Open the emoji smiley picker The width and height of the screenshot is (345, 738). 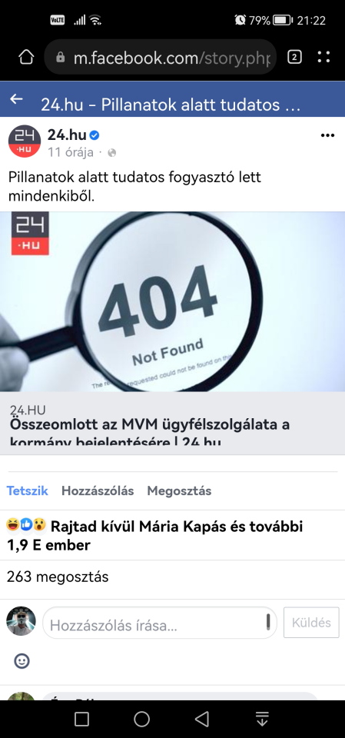[22, 661]
